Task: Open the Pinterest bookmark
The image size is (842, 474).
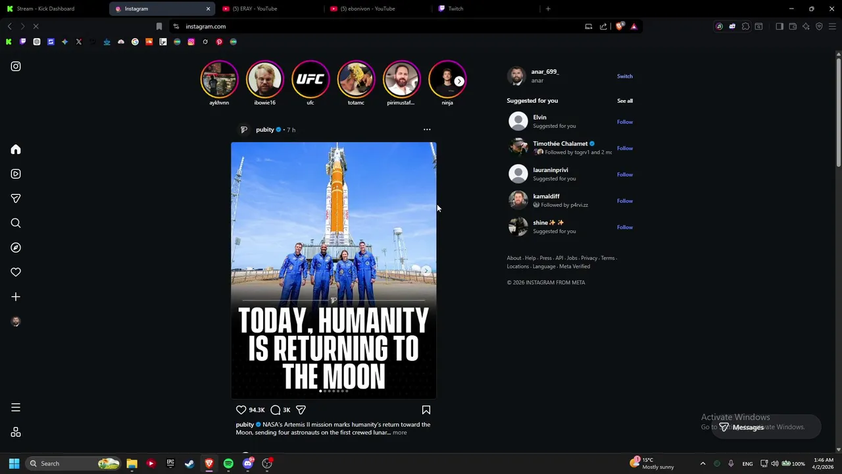Action: 219,41
